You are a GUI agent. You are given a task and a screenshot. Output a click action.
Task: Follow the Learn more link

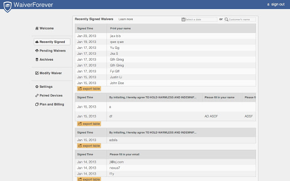(126, 19)
